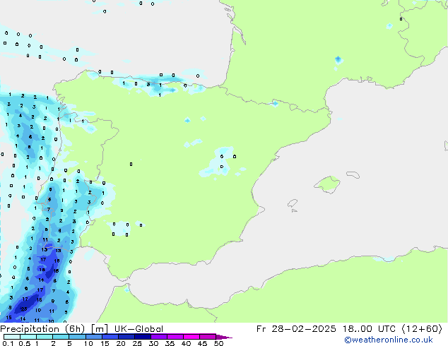Select the forecast offset "(12+60)" text

422,329
